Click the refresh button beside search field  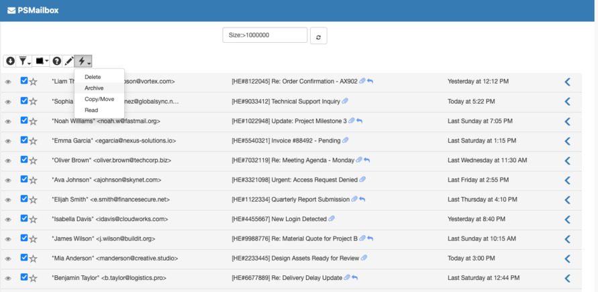coord(319,36)
